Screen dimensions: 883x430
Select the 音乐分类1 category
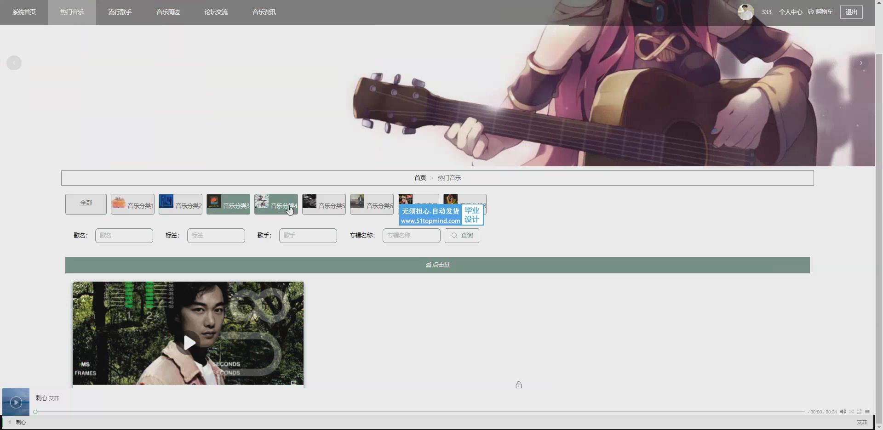132,204
